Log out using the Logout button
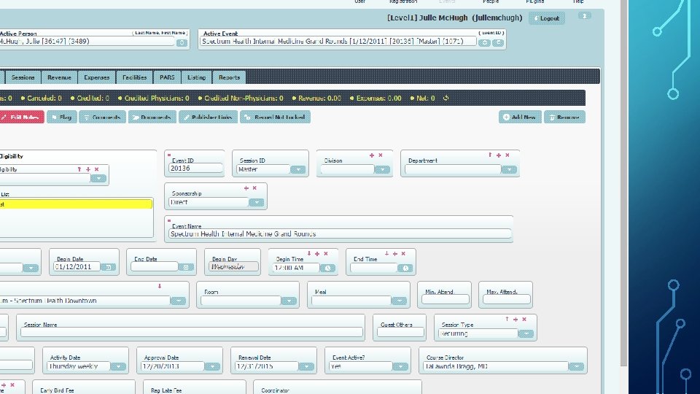Screen dimensions: 700x394 point(547,18)
